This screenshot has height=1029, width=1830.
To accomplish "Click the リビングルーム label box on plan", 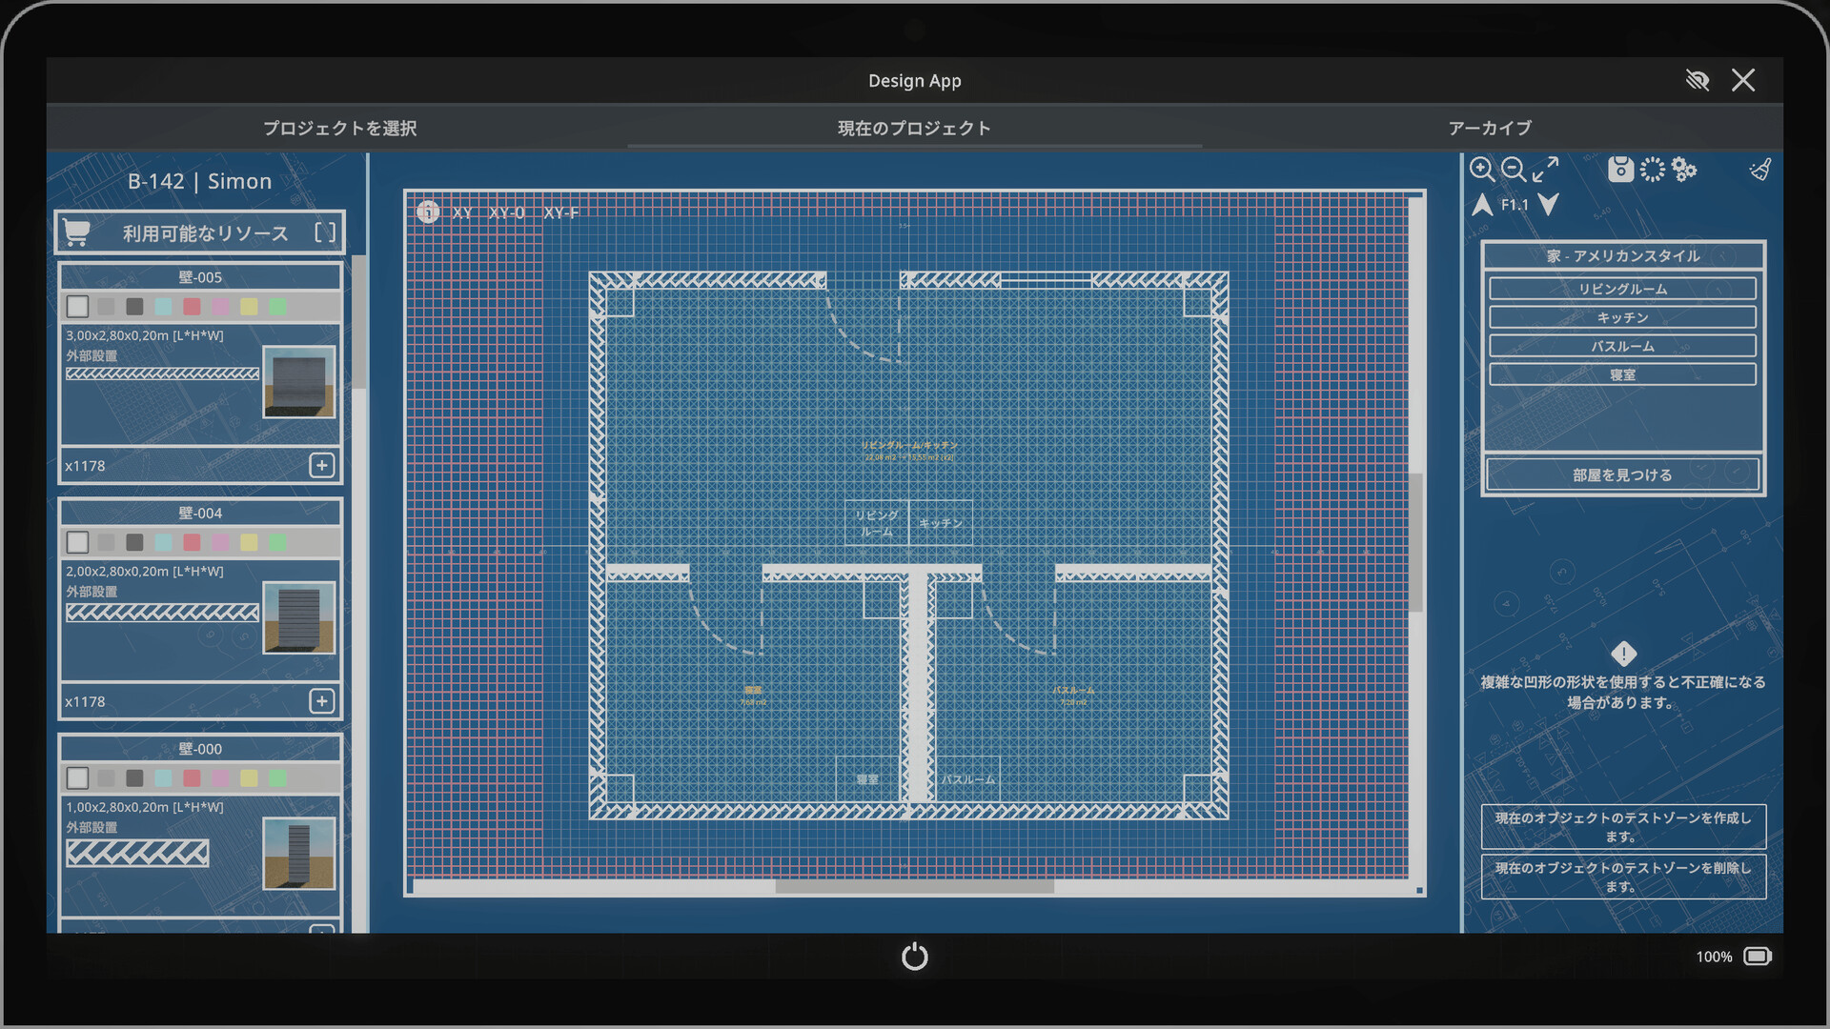I will tap(877, 523).
